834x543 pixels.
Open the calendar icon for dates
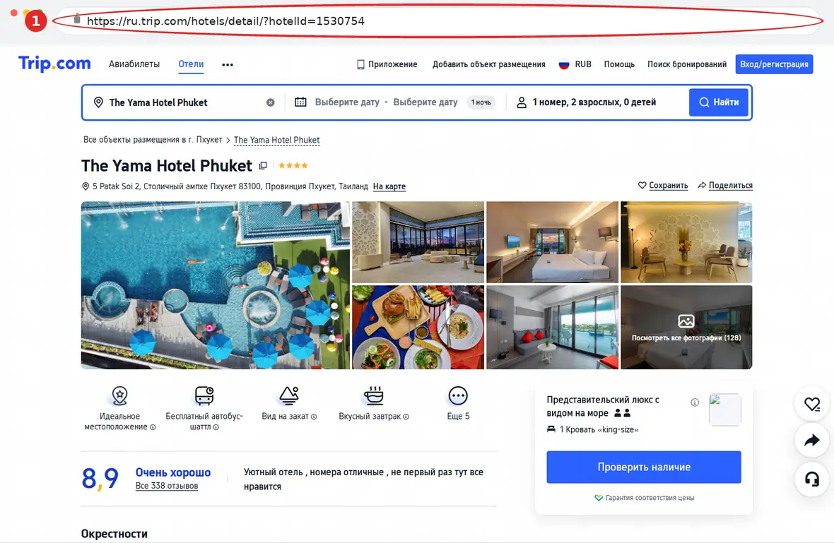coord(300,102)
